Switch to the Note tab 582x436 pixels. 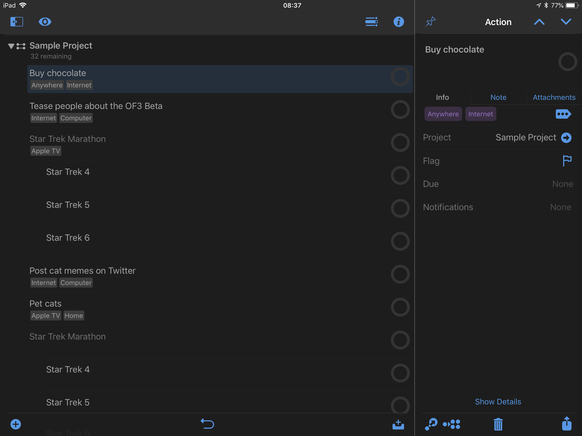point(498,97)
